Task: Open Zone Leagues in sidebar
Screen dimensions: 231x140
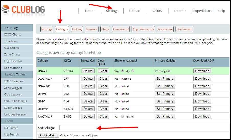Action: [x=17, y=88]
